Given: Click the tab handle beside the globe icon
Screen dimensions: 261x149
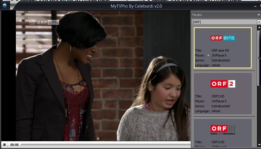Looking at the screenshot, I should [x=13, y=5].
